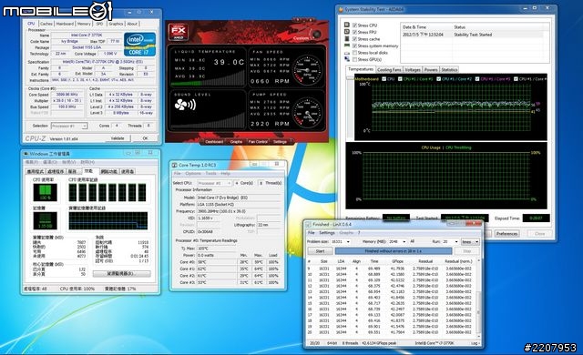Open the Voltages tab in AIDA64
This screenshot has height=355, width=583.
[x=413, y=70]
